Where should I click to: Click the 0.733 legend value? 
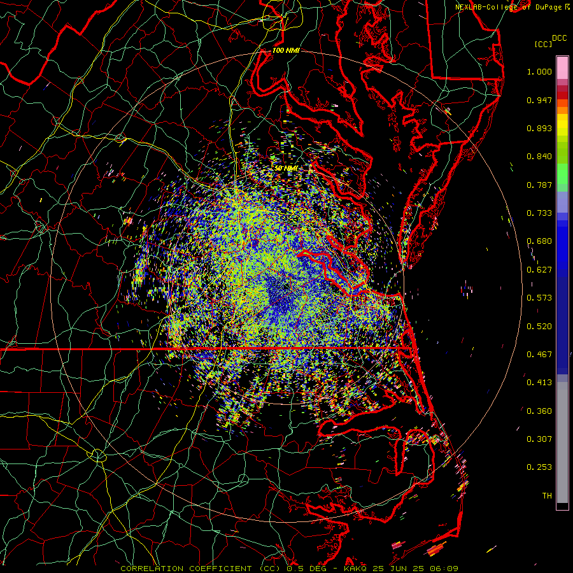pyautogui.click(x=539, y=213)
